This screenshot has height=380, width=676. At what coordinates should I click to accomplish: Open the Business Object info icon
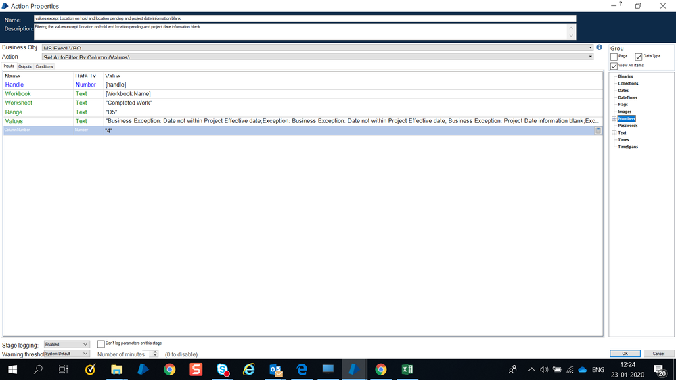[x=600, y=47]
